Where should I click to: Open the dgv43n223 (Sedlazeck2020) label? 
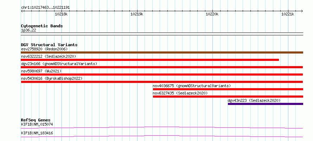click(x=254, y=100)
